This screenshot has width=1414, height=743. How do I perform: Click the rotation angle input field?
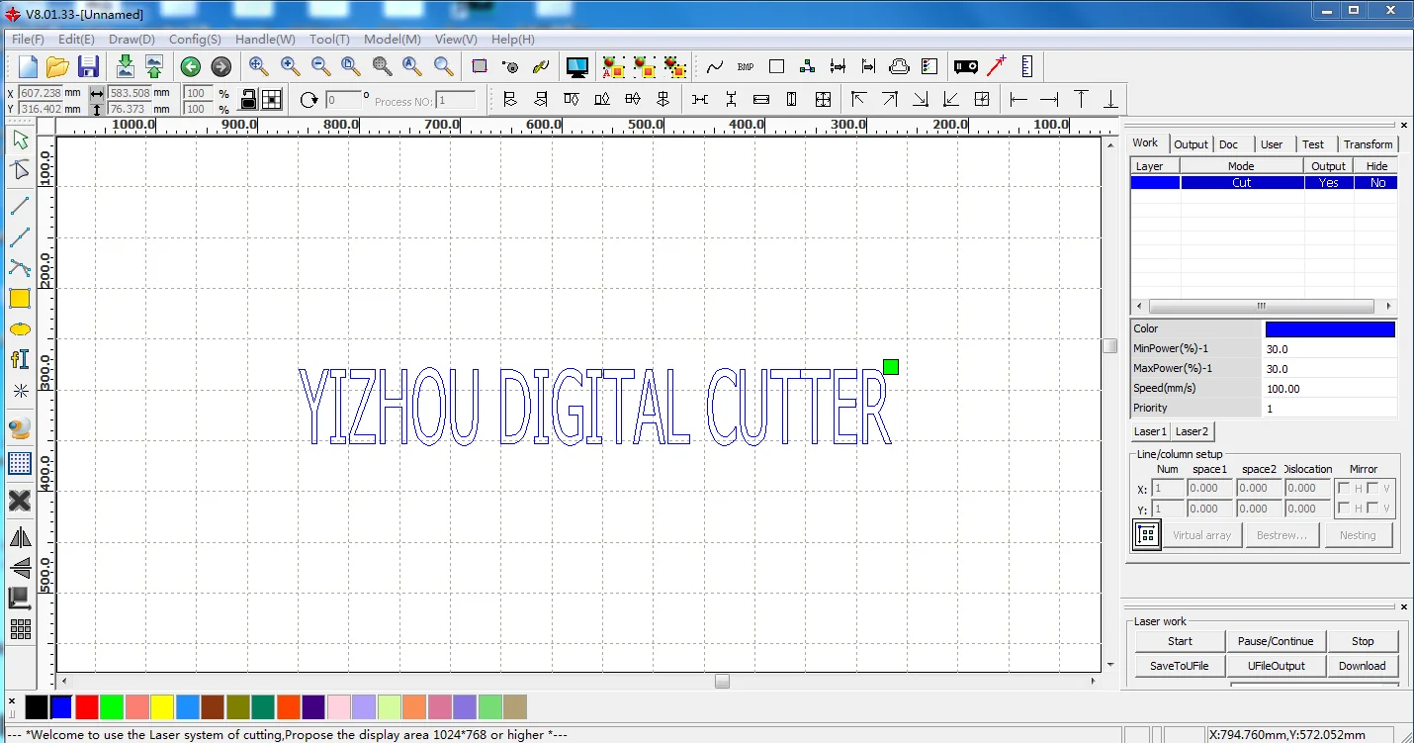pos(343,100)
